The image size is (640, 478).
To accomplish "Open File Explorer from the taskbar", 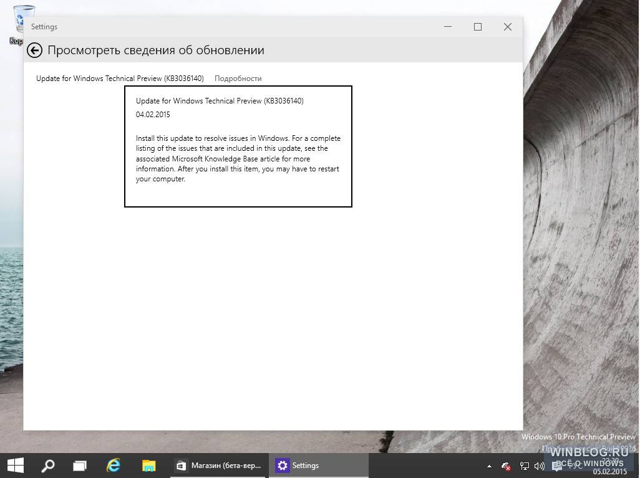I will (x=148, y=466).
